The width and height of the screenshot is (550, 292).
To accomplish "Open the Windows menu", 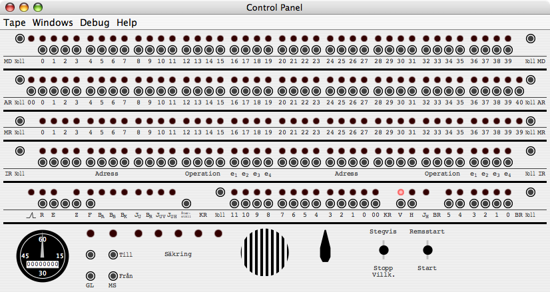I will pos(53,23).
